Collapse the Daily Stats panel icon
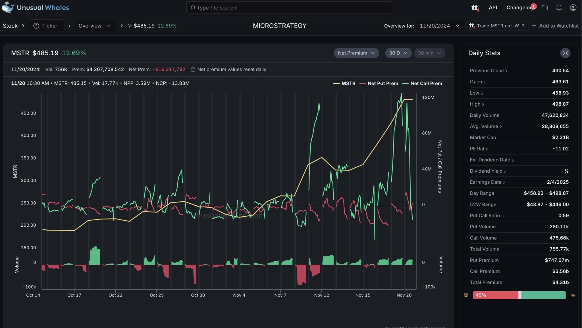This screenshot has width=582, height=328. click(565, 53)
